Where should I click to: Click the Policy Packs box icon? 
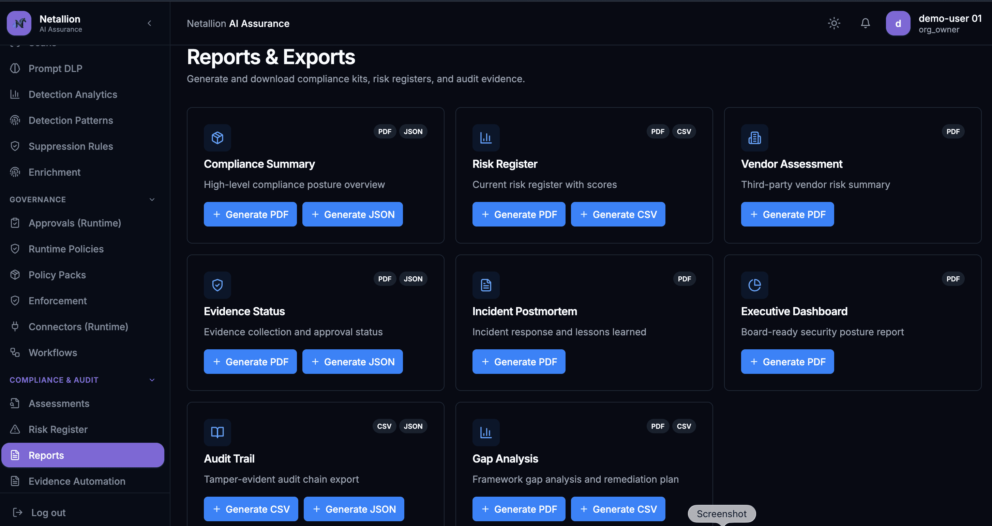(15, 274)
